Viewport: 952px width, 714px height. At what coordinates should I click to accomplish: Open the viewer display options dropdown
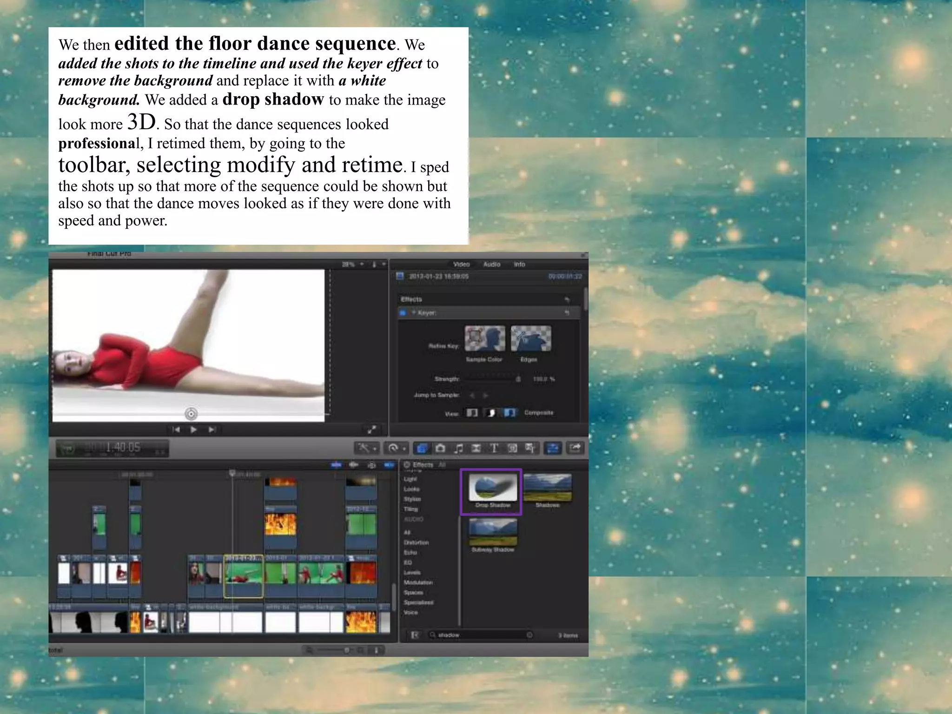[x=378, y=264]
